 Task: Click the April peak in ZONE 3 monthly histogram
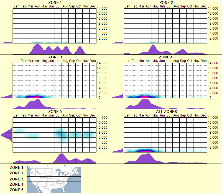(x=38, y=104)
